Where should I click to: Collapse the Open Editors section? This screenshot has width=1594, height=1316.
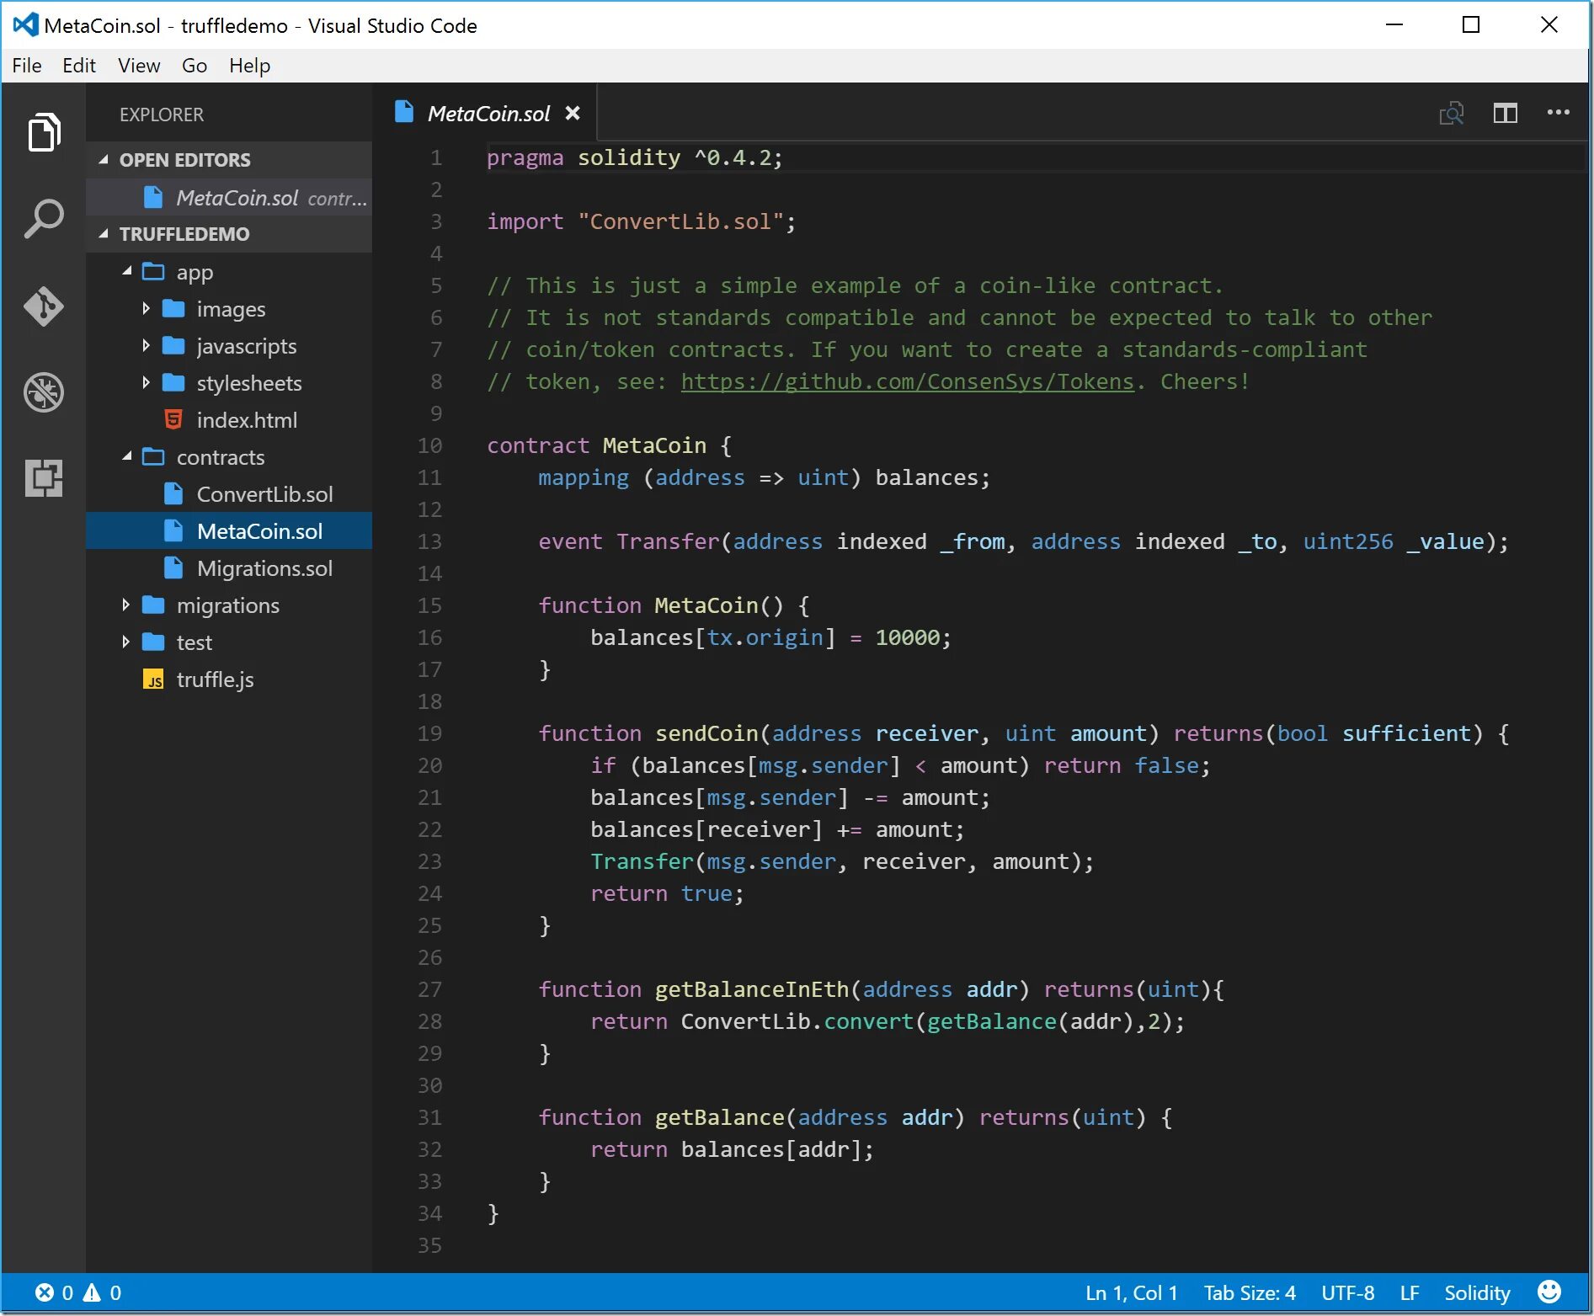[104, 159]
